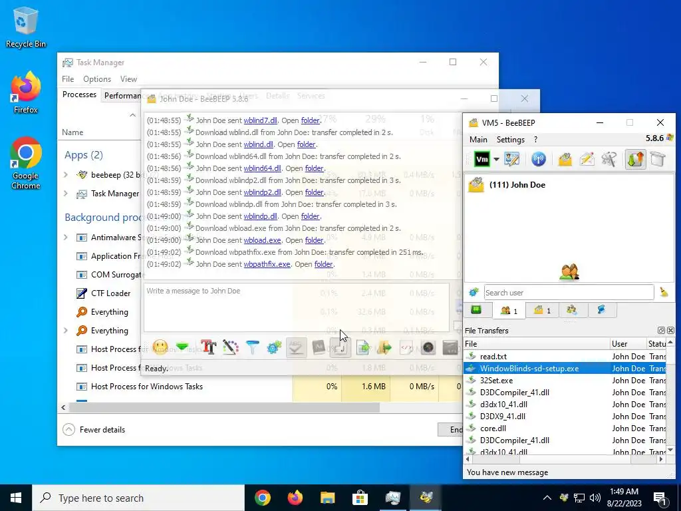This screenshot has width=681, height=511.
Task: Open the text color picker icon
Action: 231,347
